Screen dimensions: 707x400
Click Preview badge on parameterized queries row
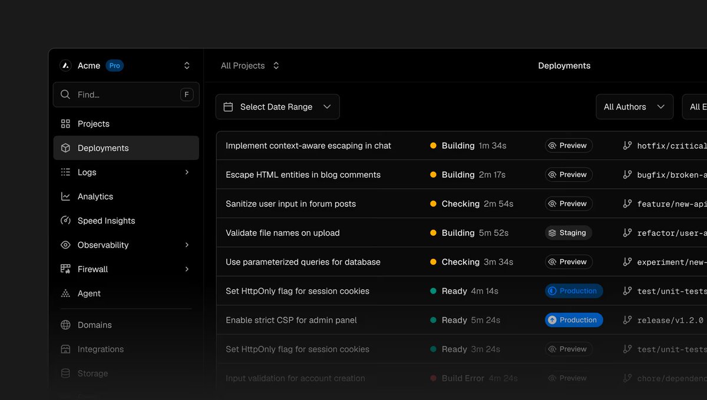pos(569,262)
